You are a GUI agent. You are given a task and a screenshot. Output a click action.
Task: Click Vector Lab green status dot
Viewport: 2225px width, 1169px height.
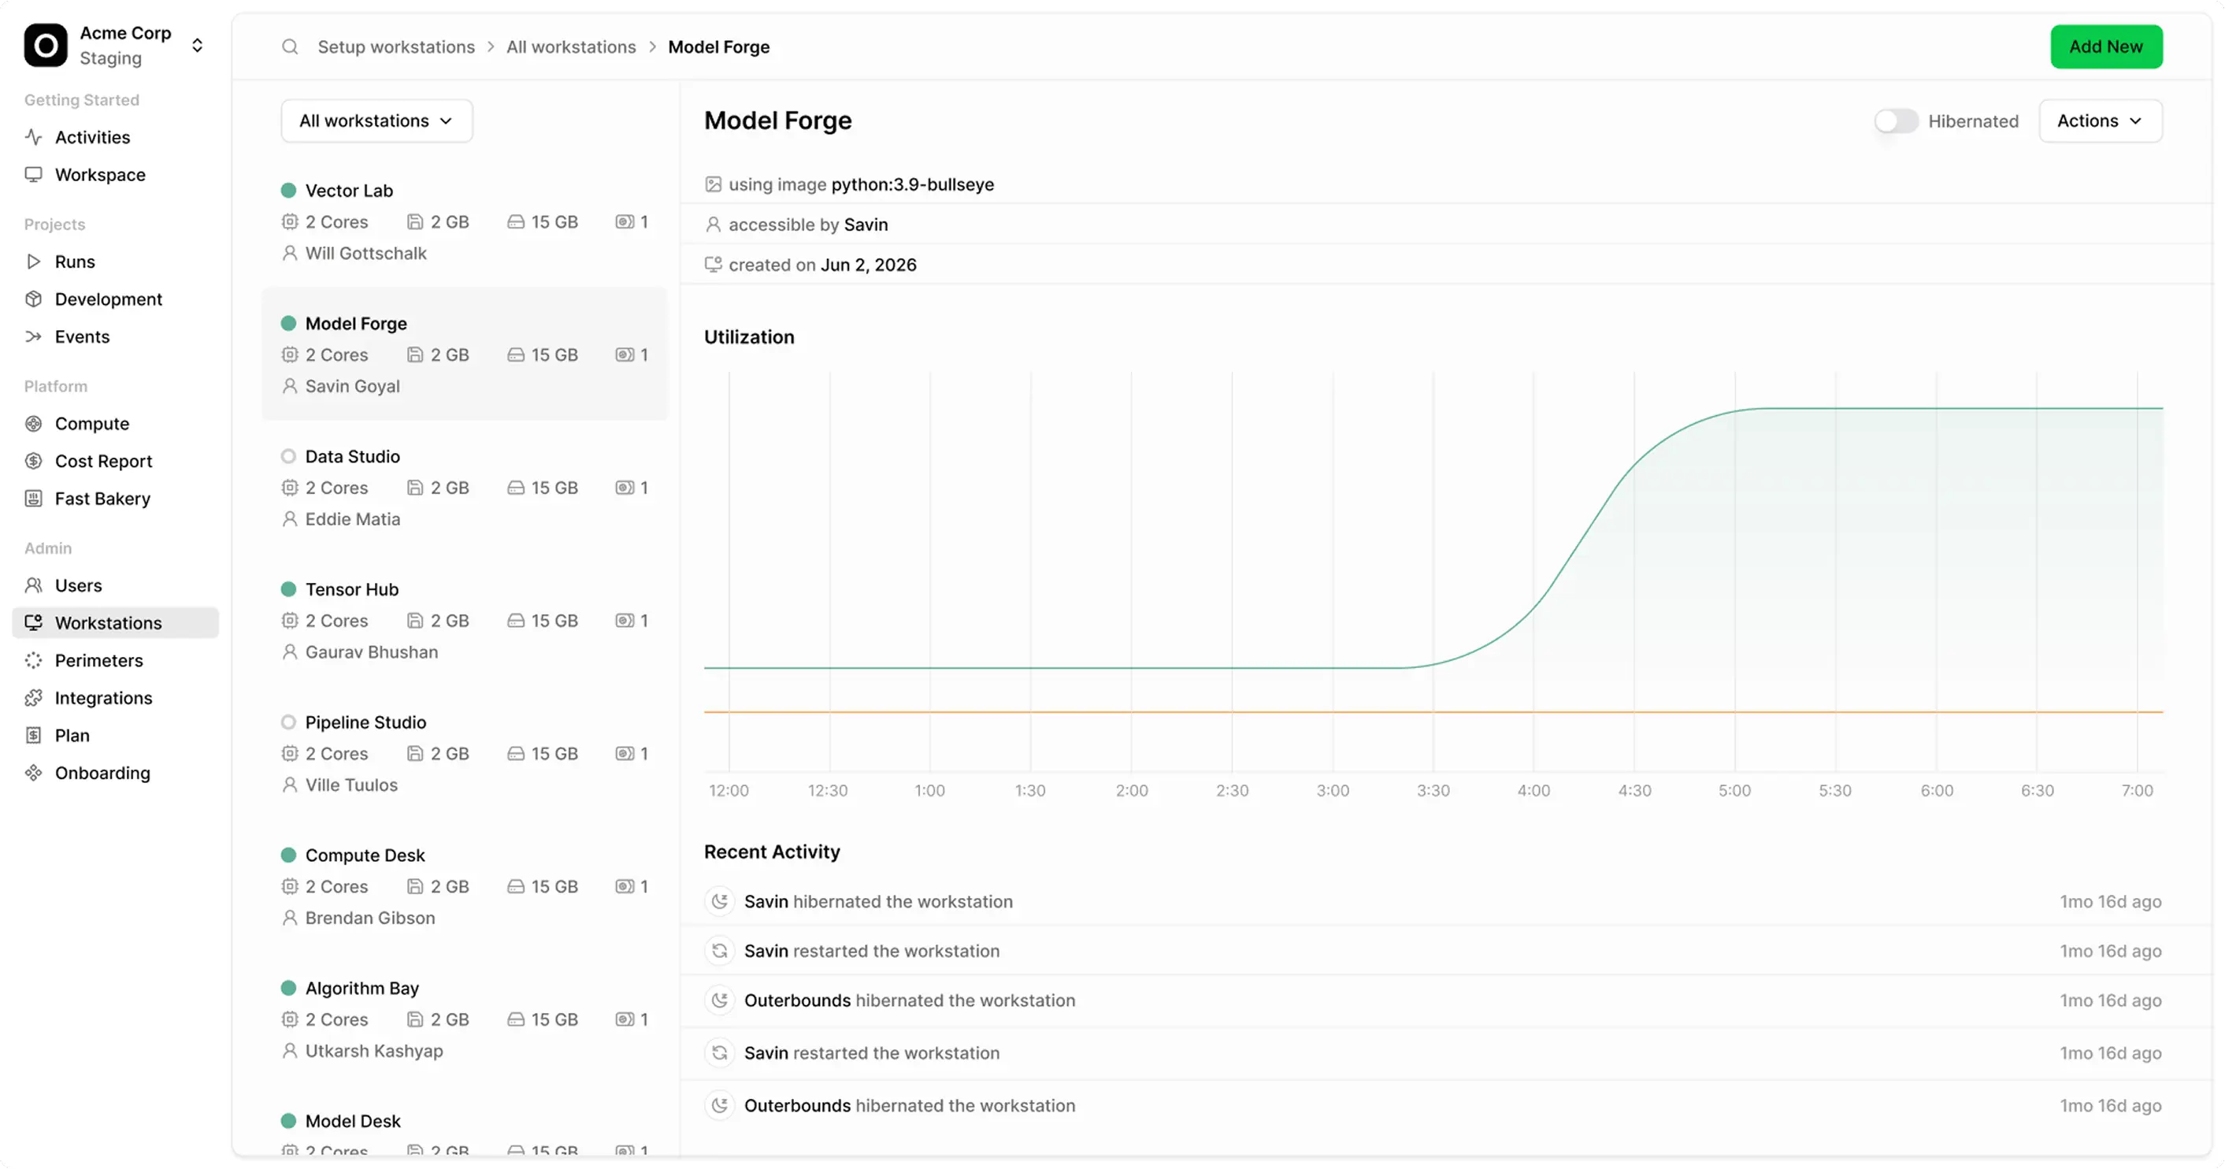point(288,191)
